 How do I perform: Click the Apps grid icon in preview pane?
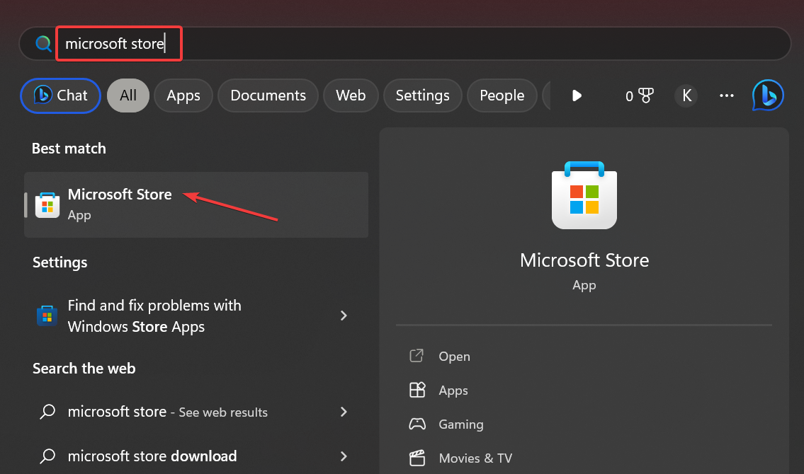pyautogui.click(x=417, y=390)
